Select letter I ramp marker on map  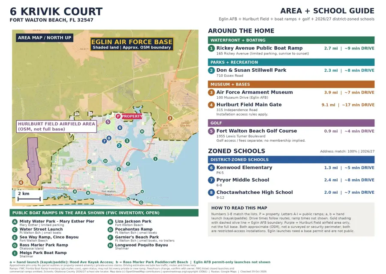point(155,159)
